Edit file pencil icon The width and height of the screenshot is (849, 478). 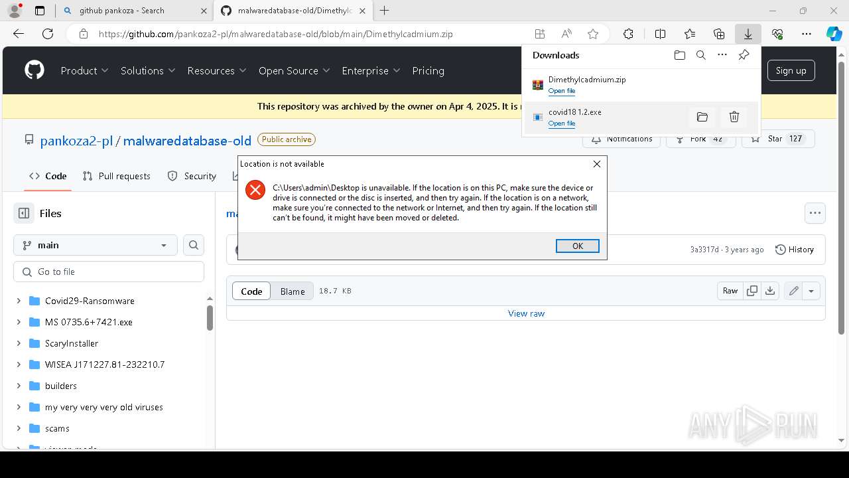793,291
